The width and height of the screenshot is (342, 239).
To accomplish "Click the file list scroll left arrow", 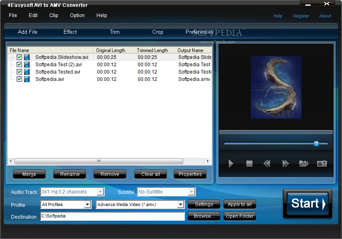I will 11,161.
